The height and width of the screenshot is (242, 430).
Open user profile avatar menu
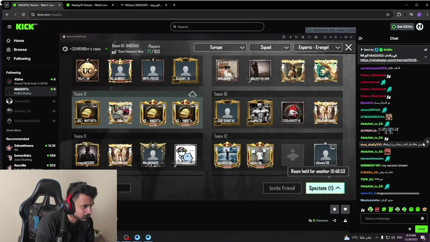[420, 27]
